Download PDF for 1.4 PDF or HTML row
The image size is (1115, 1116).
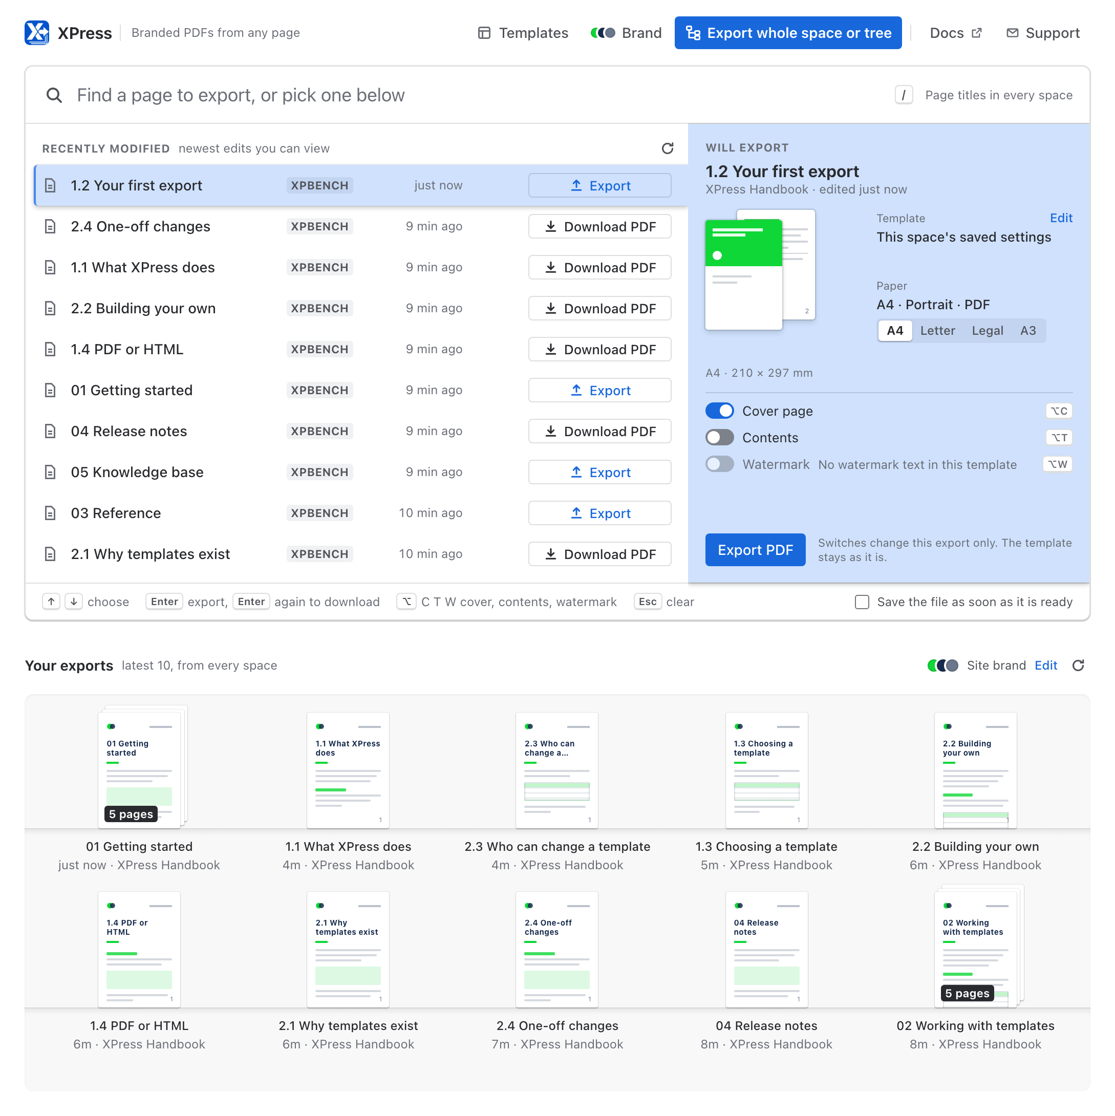599,350
